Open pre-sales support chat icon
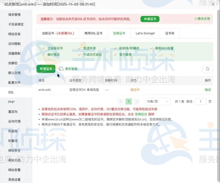 (x=61, y=69)
